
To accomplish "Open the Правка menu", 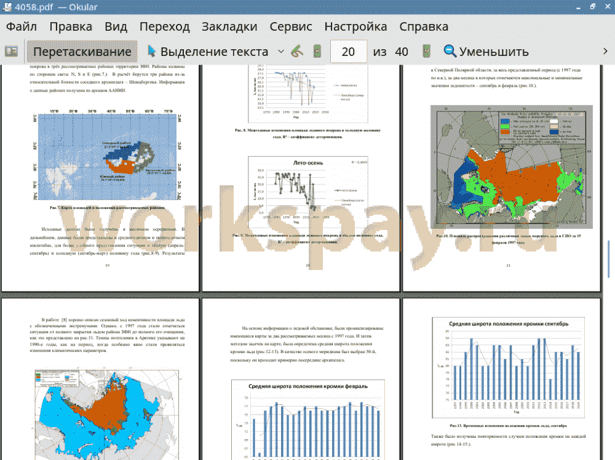I will coord(71,26).
